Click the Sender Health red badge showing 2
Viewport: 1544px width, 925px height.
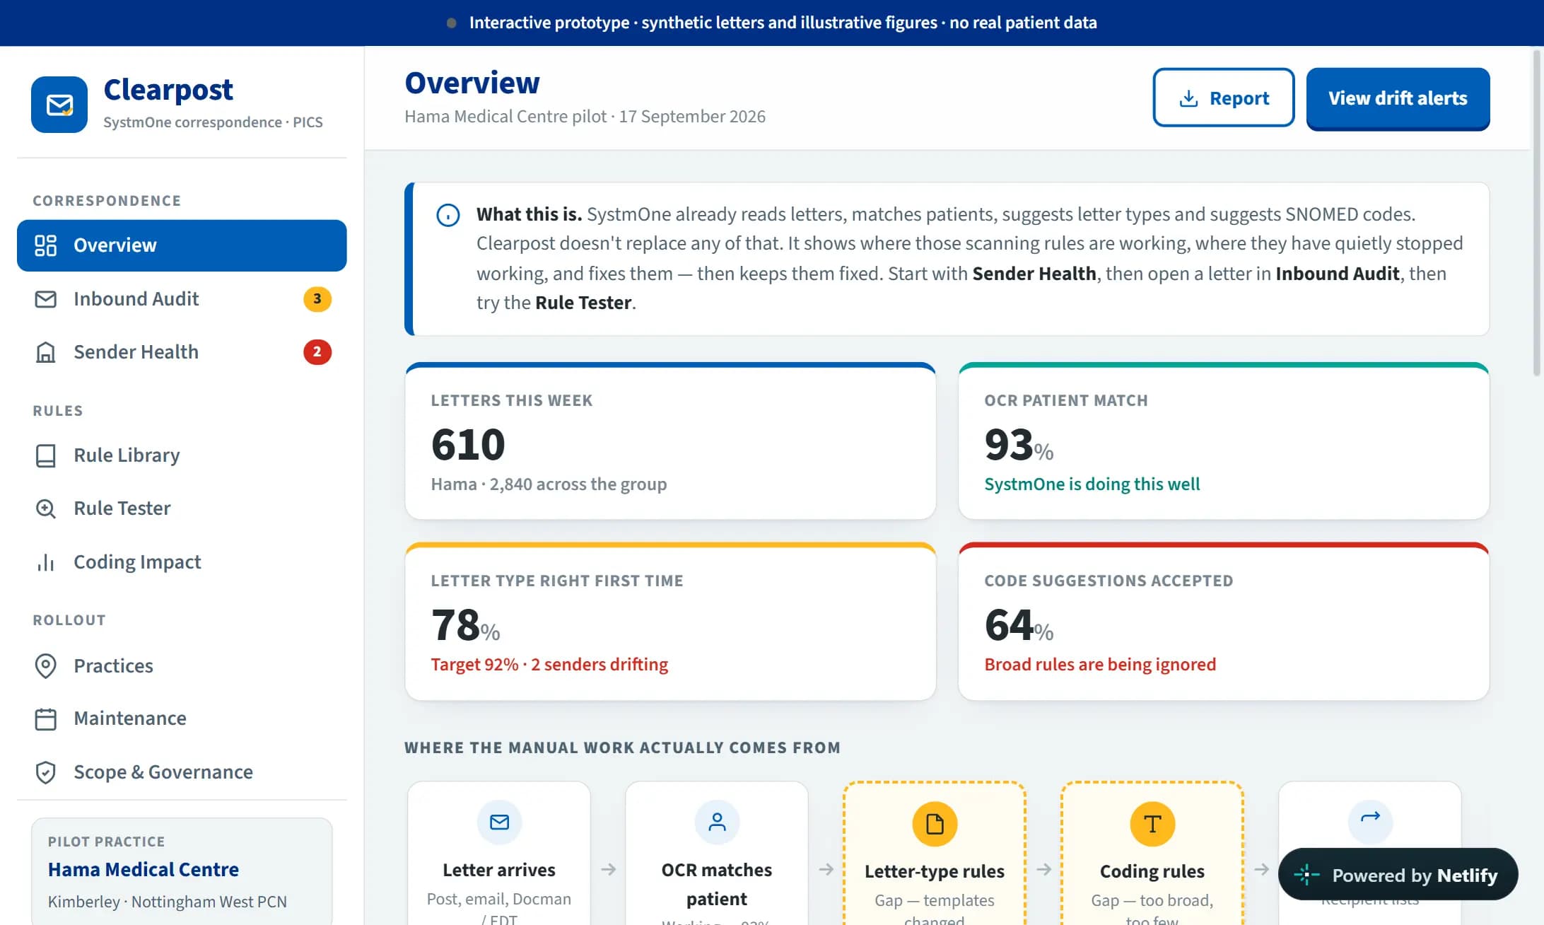[317, 352]
